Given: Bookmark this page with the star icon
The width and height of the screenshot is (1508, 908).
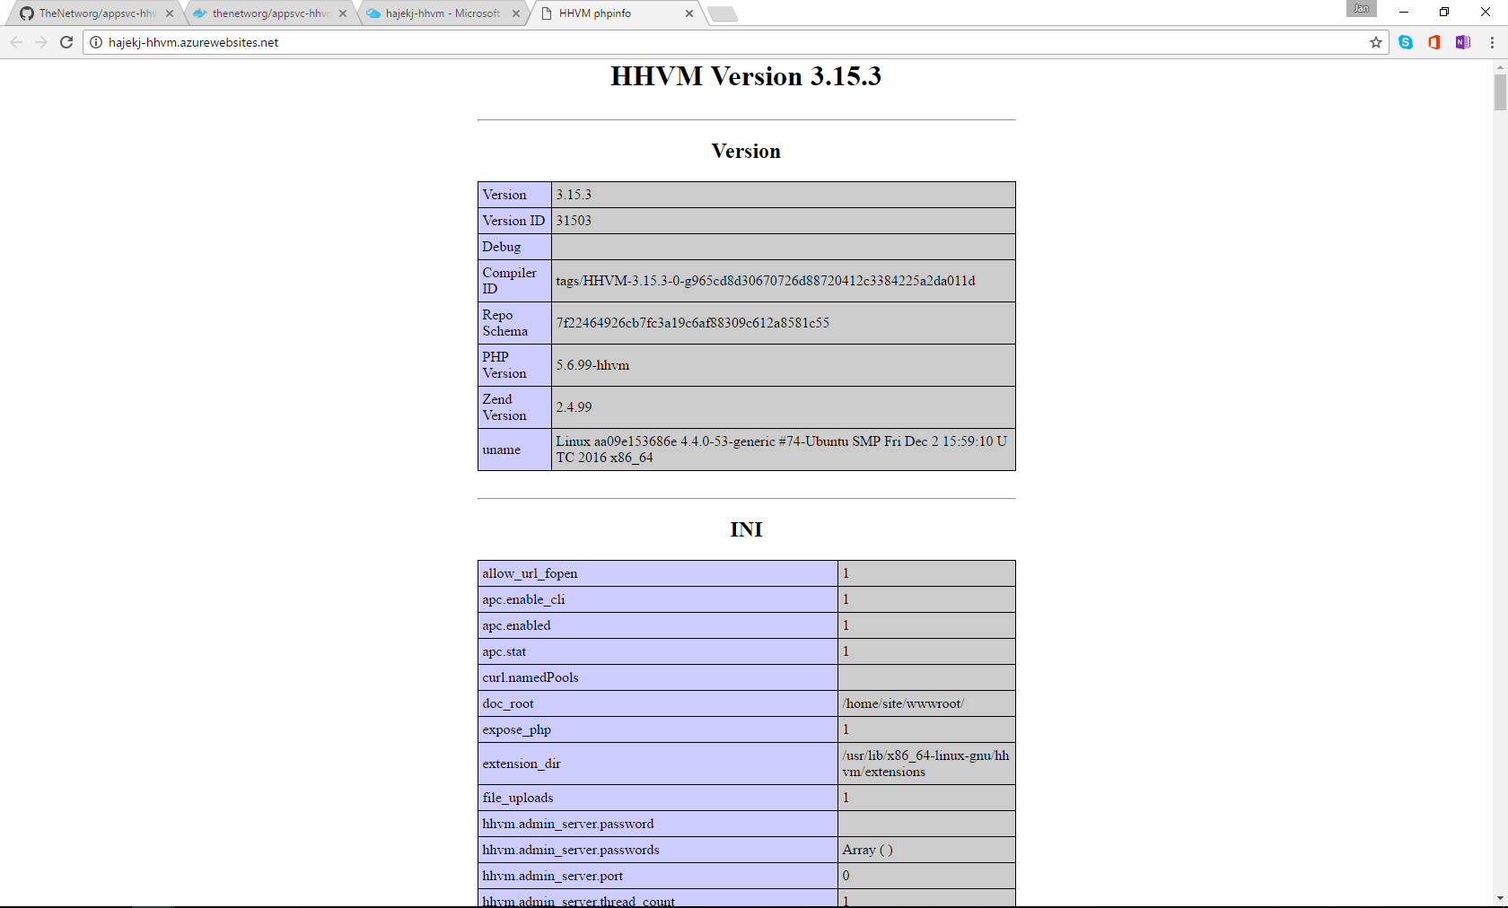Looking at the screenshot, I should pos(1375,42).
